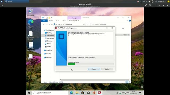The width and height of the screenshot is (170, 95).
Task: Open the View ribbon tab
Action: tap(64, 21)
